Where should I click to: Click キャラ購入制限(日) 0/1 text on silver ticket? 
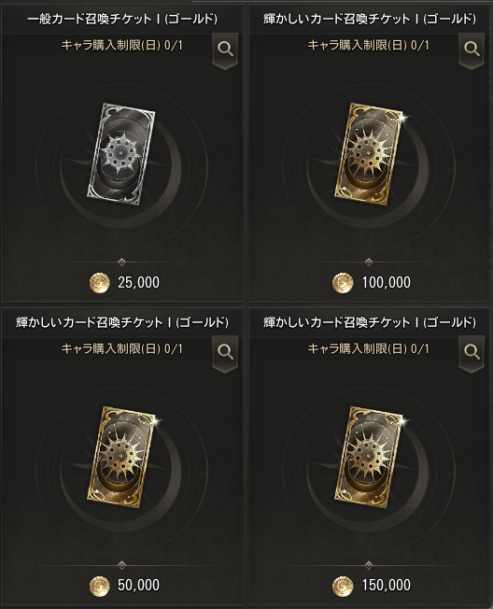point(122,46)
